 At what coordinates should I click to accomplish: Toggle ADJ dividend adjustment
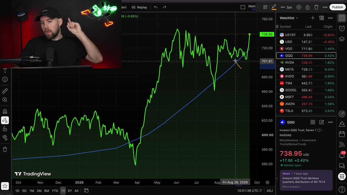click(x=270, y=191)
